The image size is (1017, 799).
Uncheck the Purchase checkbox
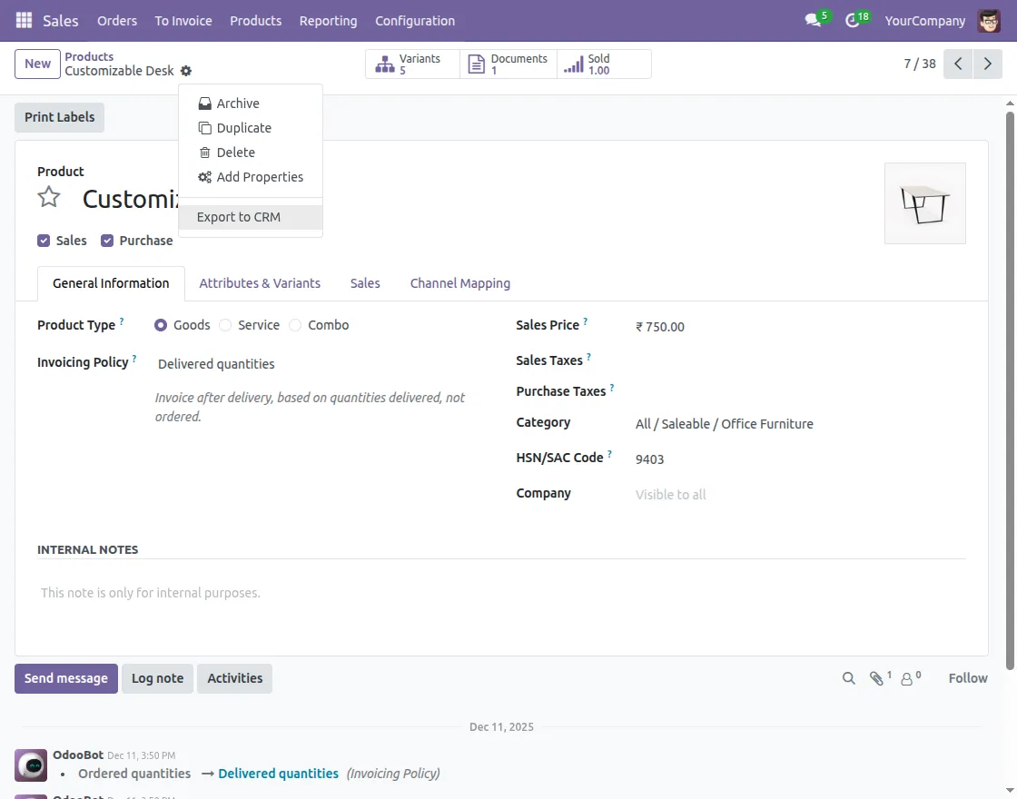[x=107, y=241]
